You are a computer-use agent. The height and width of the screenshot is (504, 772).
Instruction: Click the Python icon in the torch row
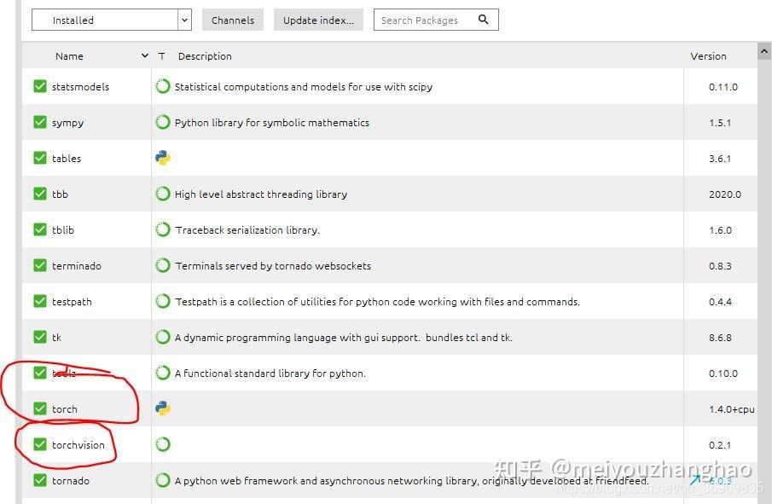(163, 408)
